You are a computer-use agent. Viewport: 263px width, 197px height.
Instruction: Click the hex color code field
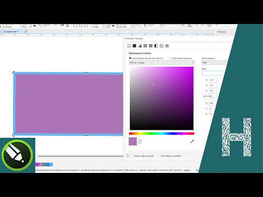pos(209,96)
